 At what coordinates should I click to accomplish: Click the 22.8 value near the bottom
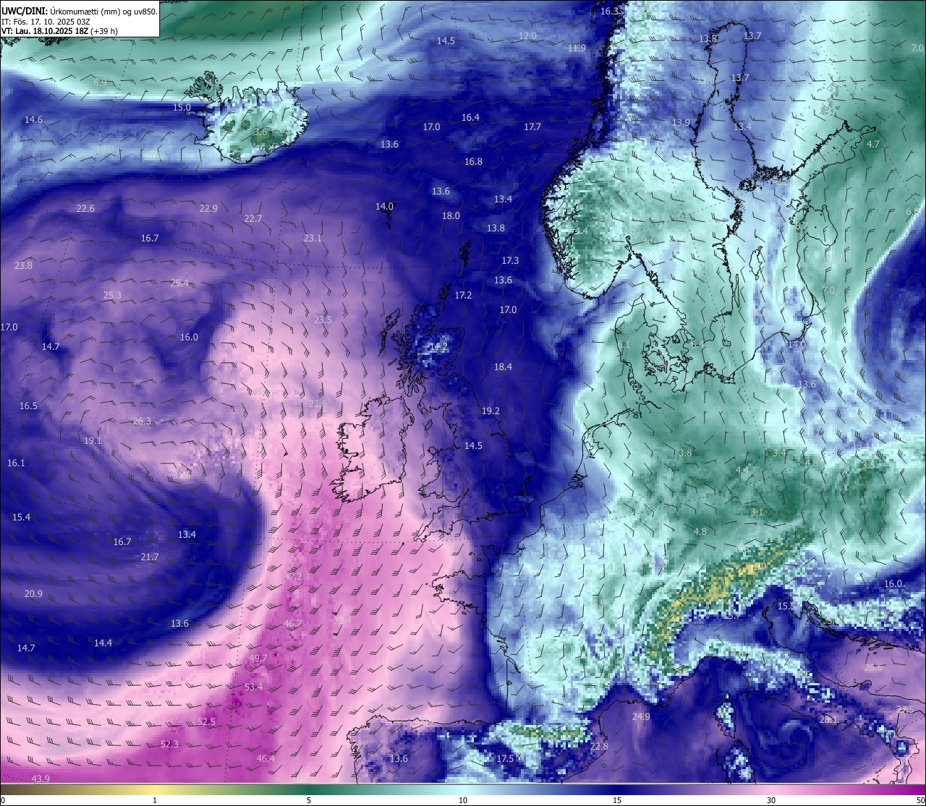[x=599, y=746]
